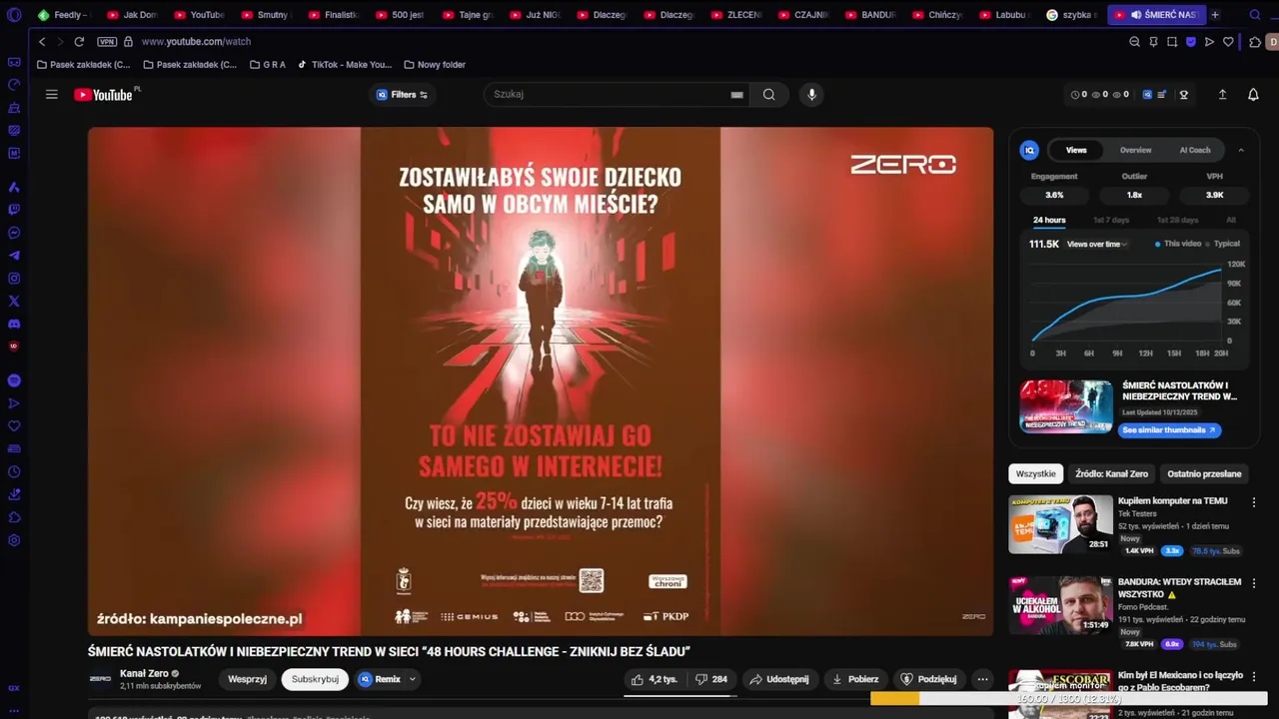Expand the Remix dropdown arrow
Screen dimensions: 1279x719
(412, 679)
